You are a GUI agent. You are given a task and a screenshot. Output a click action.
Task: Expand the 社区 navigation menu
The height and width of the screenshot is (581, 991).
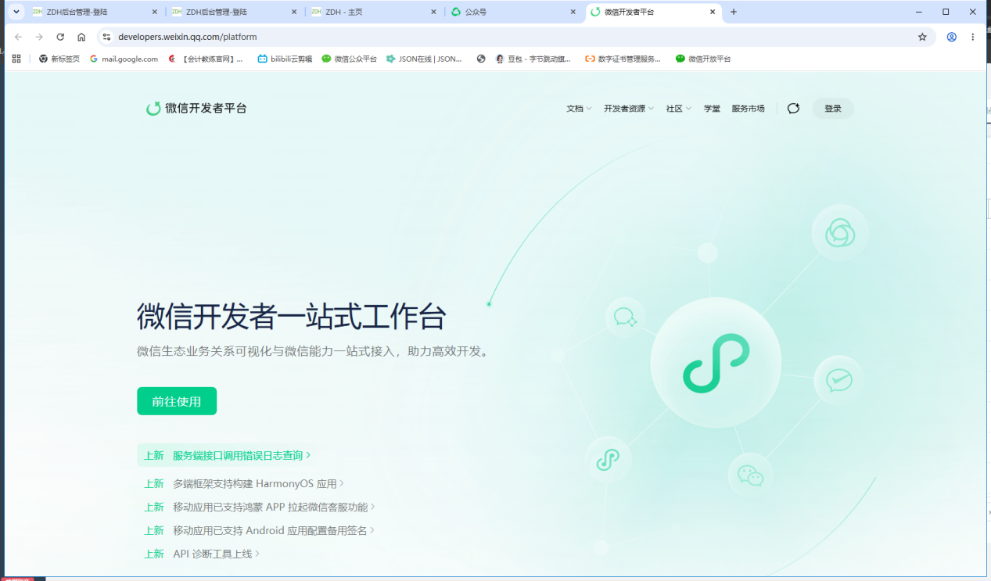(679, 109)
